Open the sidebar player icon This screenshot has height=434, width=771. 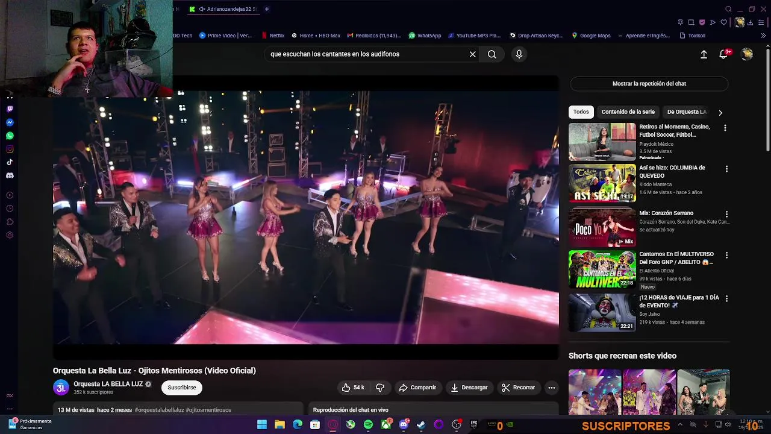[x=10, y=195]
